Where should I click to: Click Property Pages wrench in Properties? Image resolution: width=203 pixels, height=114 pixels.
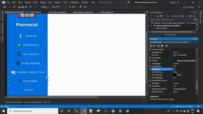click(167, 46)
